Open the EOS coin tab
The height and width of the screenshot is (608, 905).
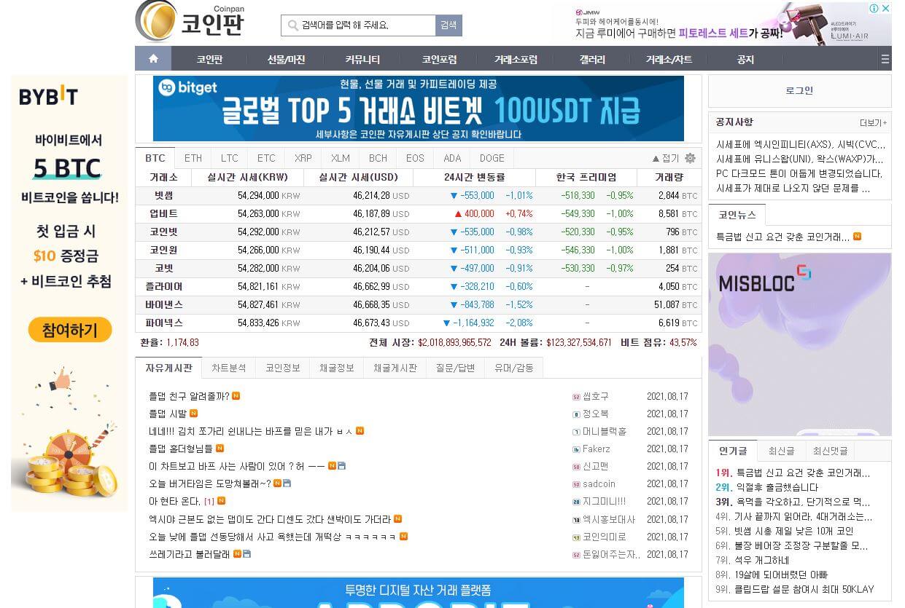click(x=415, y=158)
